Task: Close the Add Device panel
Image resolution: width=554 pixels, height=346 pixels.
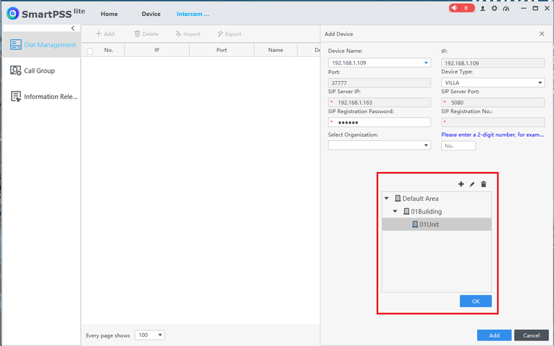Action: point(542,33)
